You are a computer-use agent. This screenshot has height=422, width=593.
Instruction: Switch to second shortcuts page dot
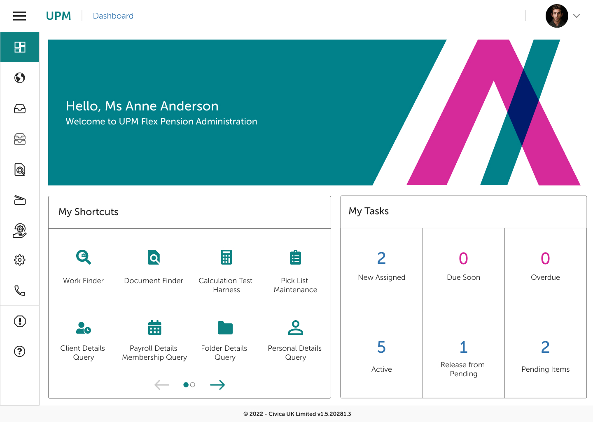click(x=193, y=385)
